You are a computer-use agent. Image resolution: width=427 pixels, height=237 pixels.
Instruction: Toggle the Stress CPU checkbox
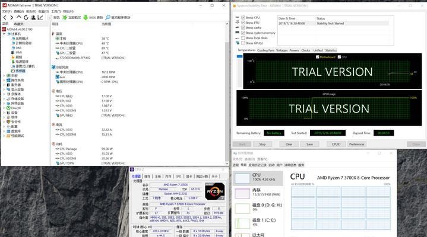(x=243, y=17)
